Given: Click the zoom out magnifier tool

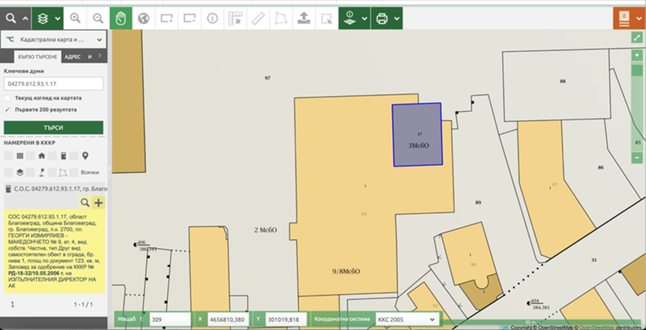Looking at the screenshot, I should 98,17.
